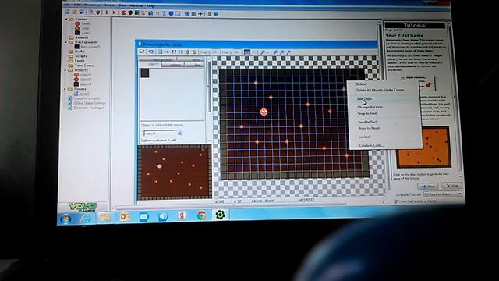Collapse the Sprites folder in resource tree
This screenshot has width=499, height=281.
click(x=66, y=19)
